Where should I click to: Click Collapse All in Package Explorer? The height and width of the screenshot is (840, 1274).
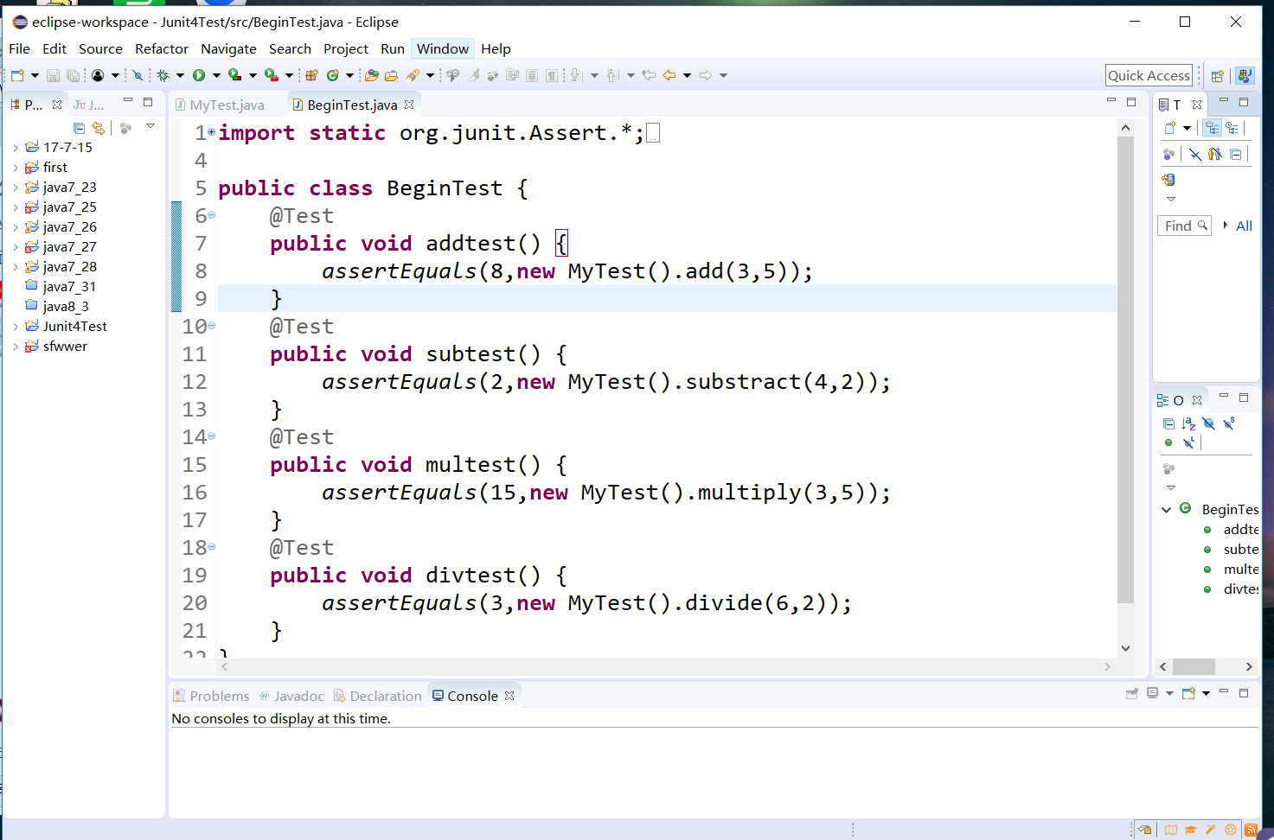(80, 128)
